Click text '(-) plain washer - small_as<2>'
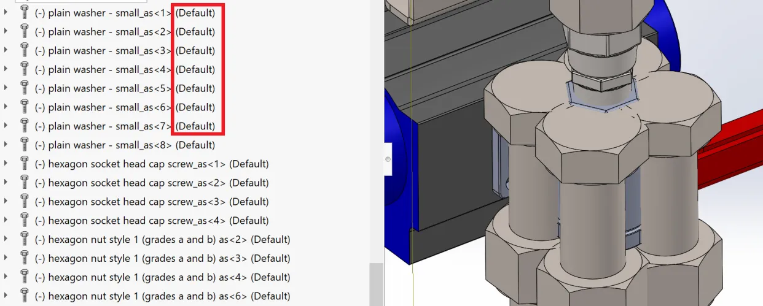The height and width of the screenshot is (306, 763). pos(104,31)
